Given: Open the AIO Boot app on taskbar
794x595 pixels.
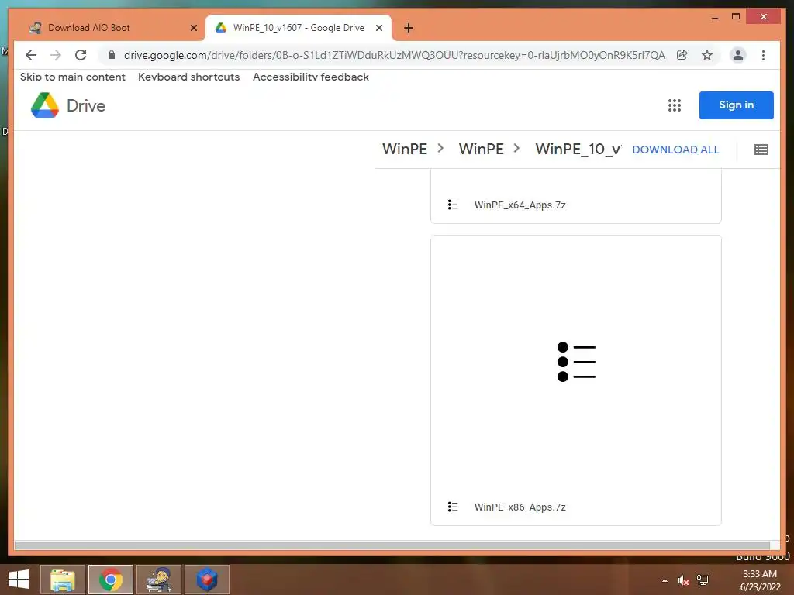Looking at the screenshot, I should click(158, 580).
